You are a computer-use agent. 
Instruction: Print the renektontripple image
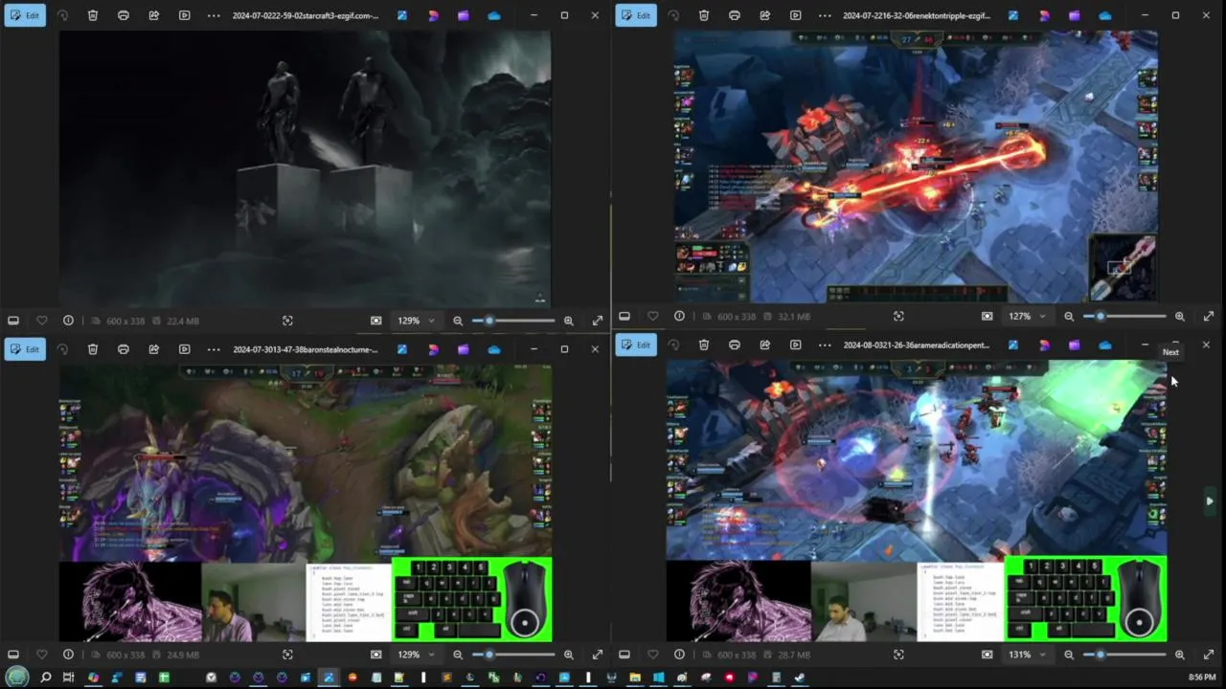(x=735, y=15)
